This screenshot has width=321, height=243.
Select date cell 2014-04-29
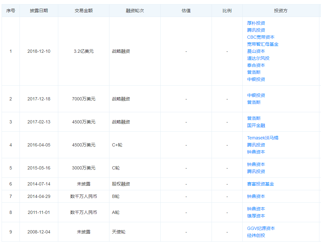click(x=39, y=196)
